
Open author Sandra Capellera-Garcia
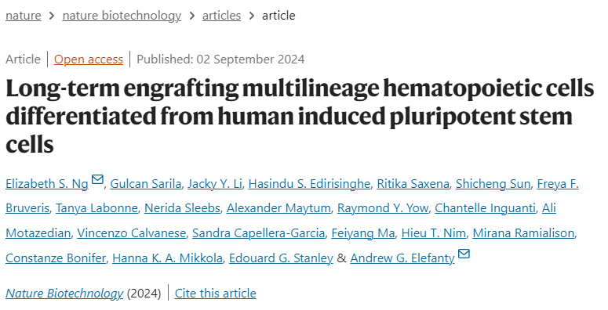(x=259, y=233)
